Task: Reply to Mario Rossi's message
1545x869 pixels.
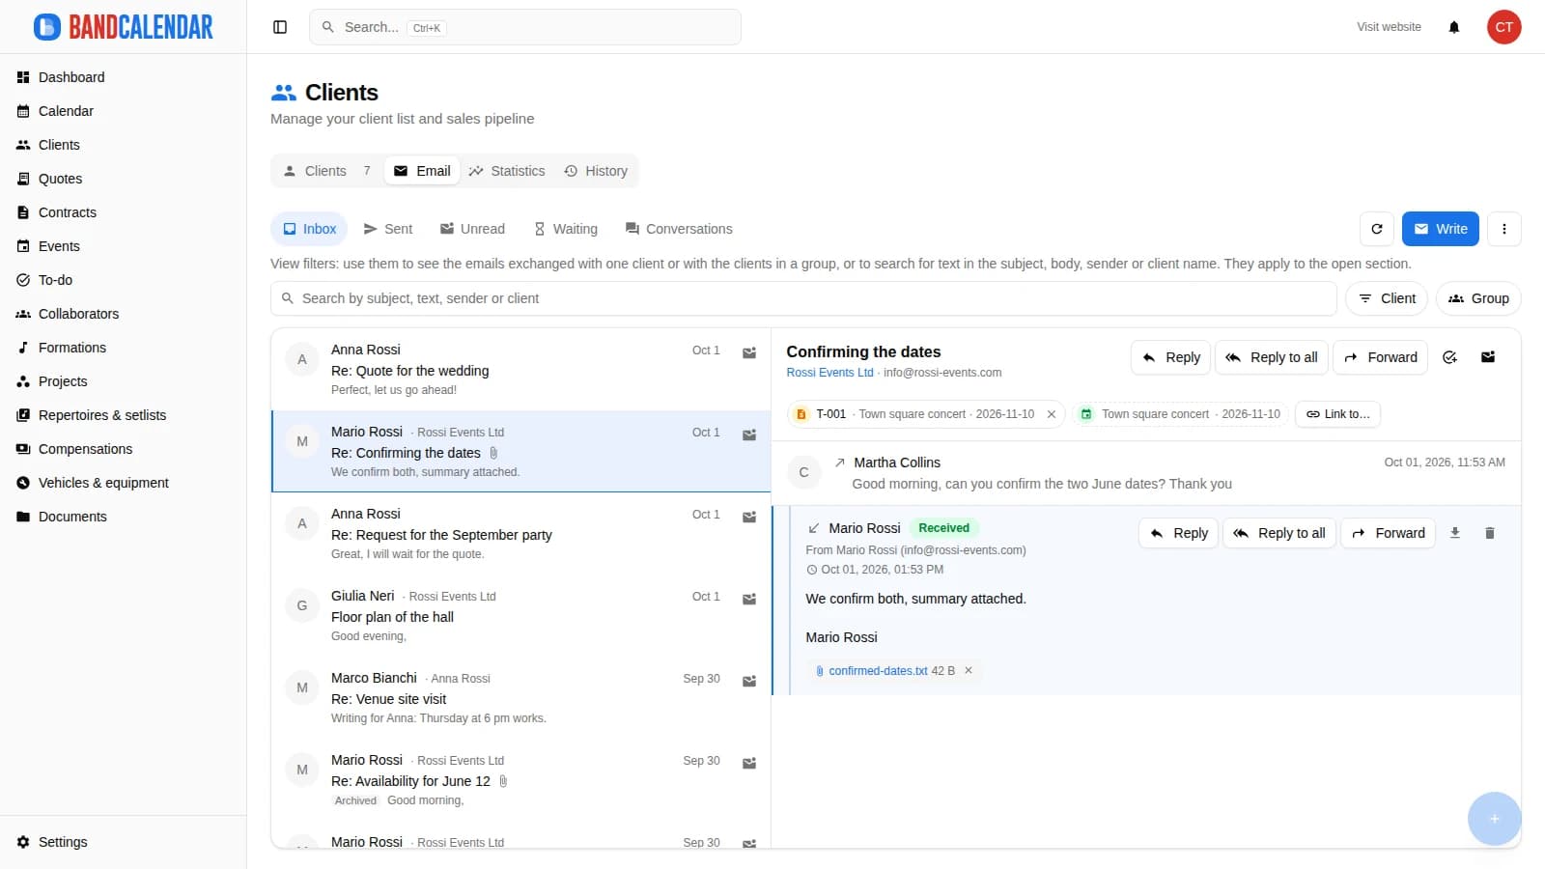Action: [x=1178, y=533]
